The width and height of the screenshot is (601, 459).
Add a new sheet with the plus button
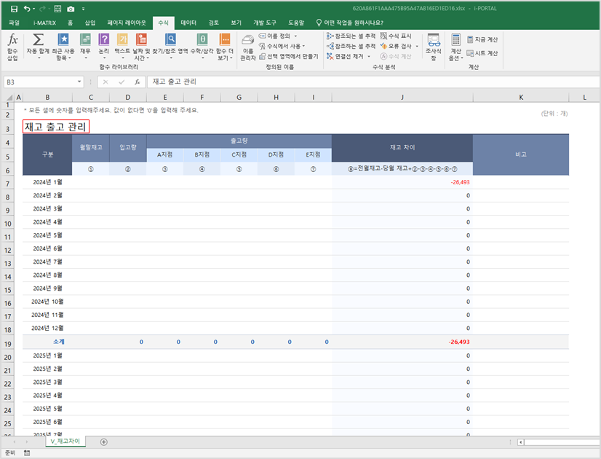click(103, 442)
